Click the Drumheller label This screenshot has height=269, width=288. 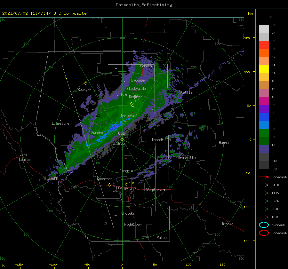[x=188, y=158]
